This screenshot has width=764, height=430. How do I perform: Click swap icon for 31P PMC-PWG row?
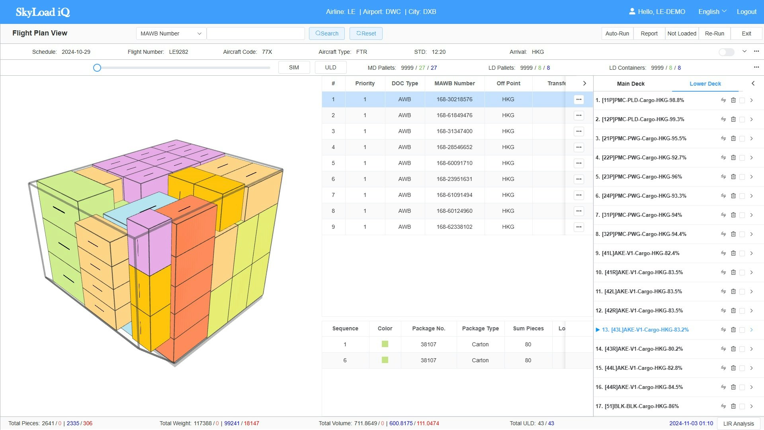(x=723, y=215)
